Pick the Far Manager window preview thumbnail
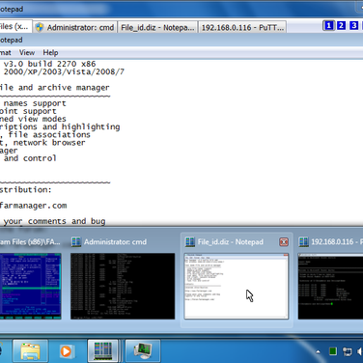The width and height of the screenshot is (363, 363). (x=31, y=286)
